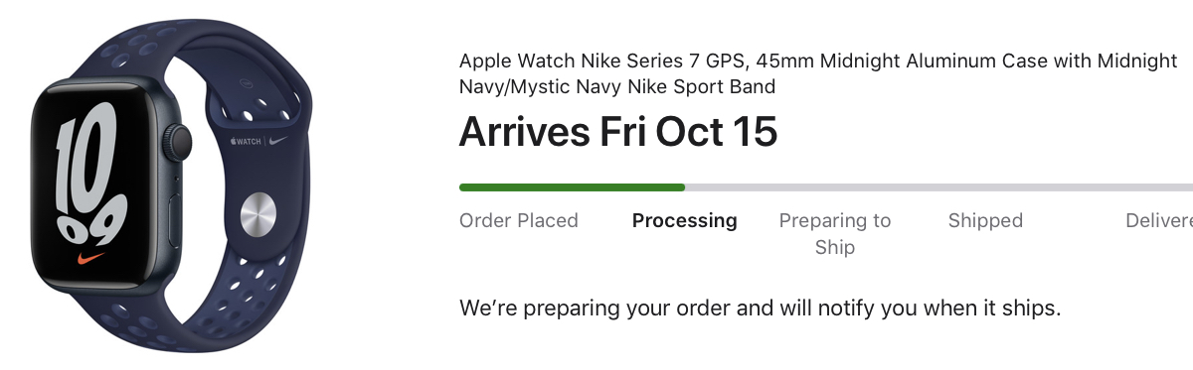Click the gray unfilled portion of progress bar
Viewport: 1193px width, 370px height.
tap(938, 186)
